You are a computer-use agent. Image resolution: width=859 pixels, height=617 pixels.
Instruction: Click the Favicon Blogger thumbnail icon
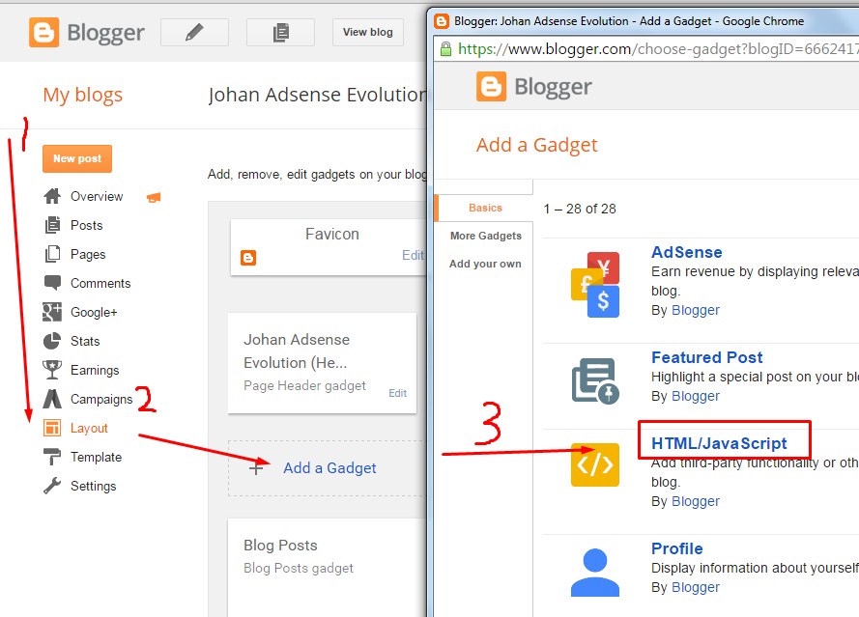tap(248, 257)
